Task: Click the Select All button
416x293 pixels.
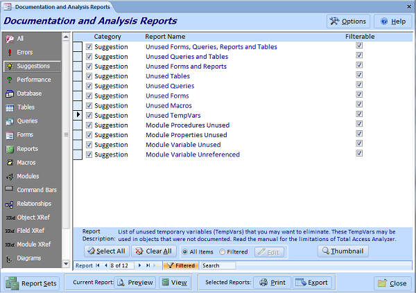Action: 107,251
